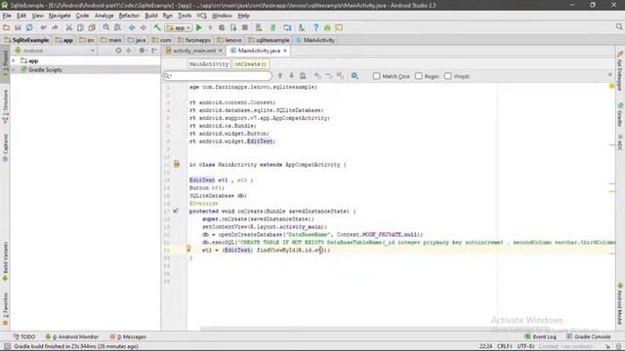Open the Build menu
The height and width of the screenshot is (351, 625).
pyautogui.click(x=151, y=16)
